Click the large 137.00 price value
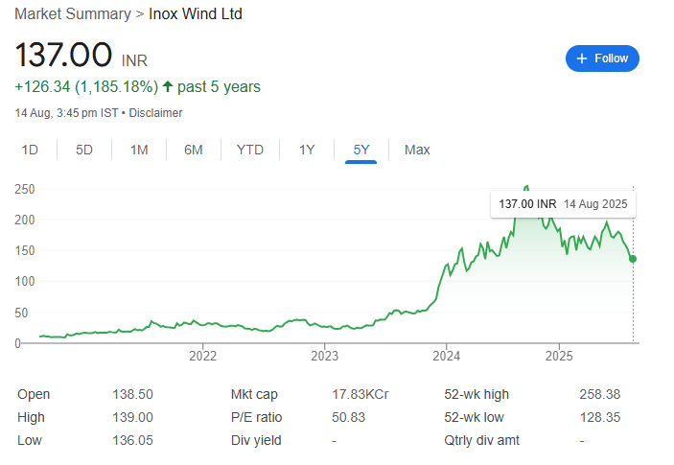 [63, 55]
